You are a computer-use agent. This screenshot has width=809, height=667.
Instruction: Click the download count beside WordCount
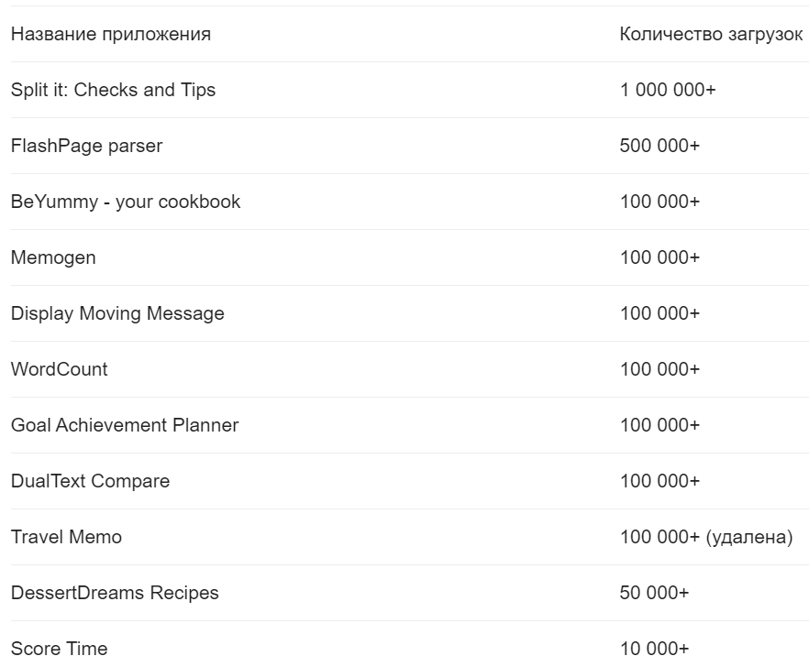point(659,369)
